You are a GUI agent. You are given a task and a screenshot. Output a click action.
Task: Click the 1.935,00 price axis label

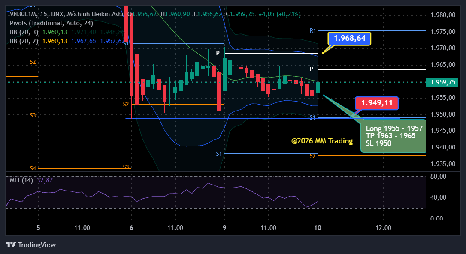pyautogui.click(x=443, y=164)
